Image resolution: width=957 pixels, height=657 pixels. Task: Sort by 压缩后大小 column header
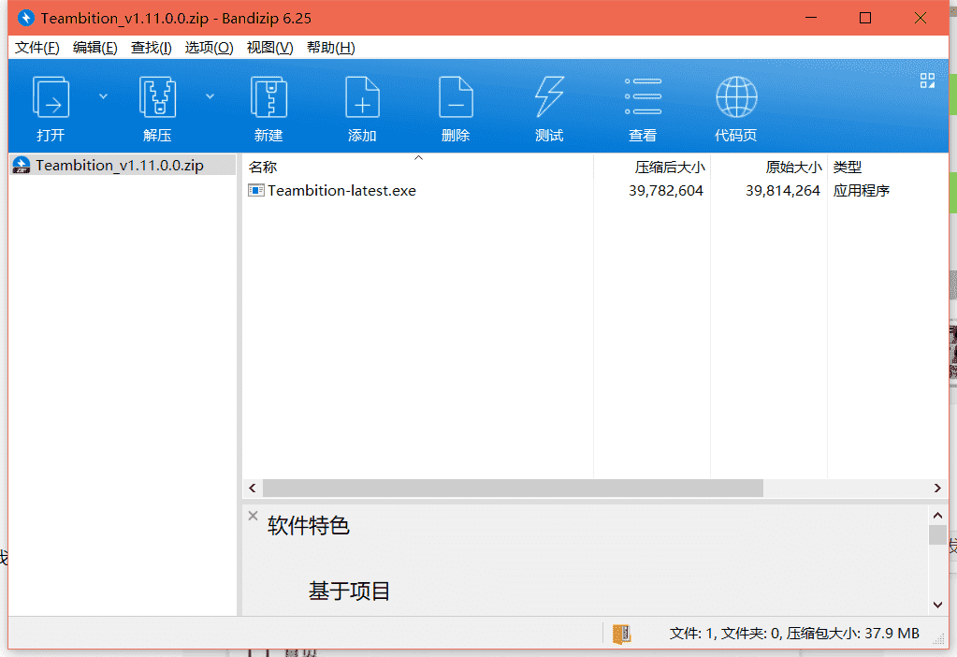tap(652, 167)
